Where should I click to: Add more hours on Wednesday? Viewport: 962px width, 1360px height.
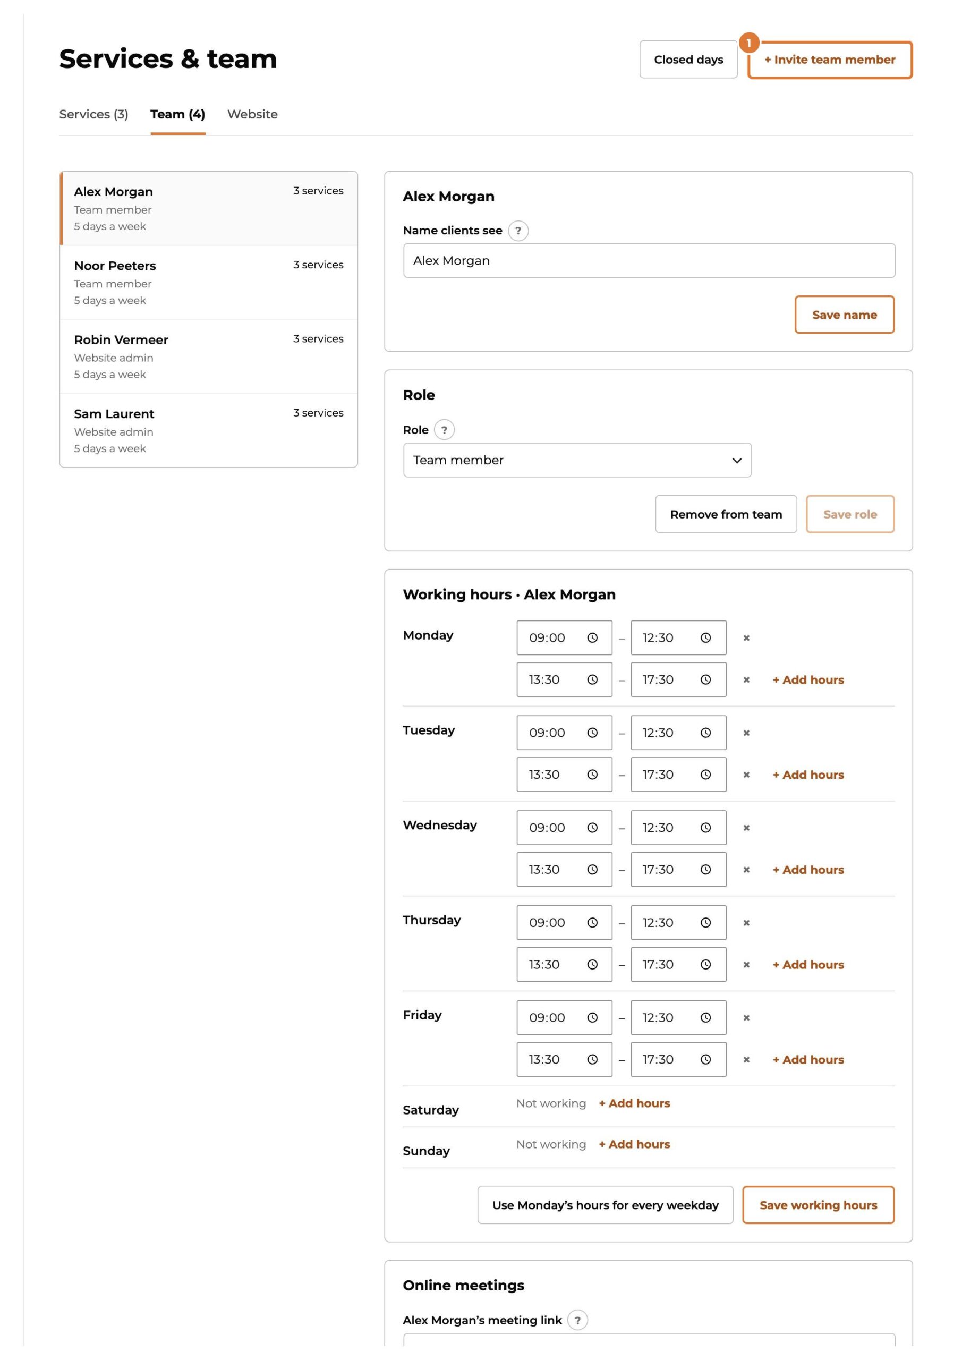pos(808,870)
